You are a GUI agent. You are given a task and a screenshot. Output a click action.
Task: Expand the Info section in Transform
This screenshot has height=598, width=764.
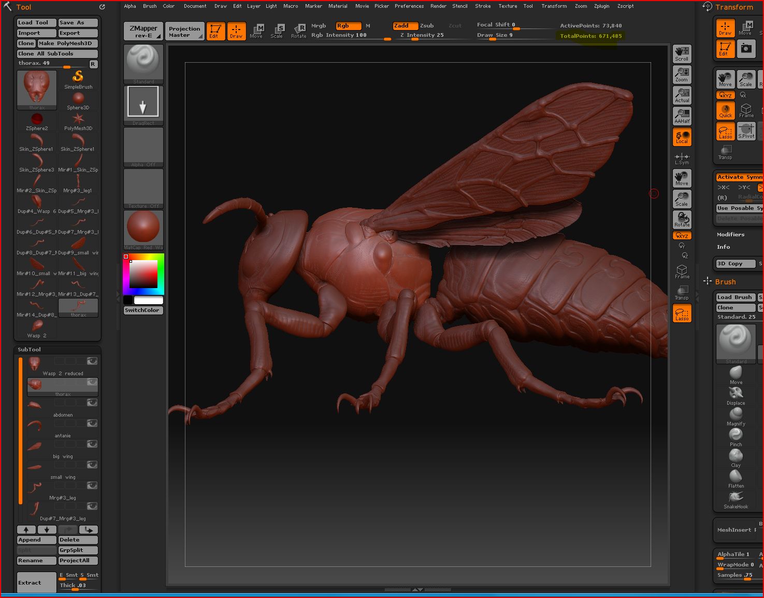723,247
